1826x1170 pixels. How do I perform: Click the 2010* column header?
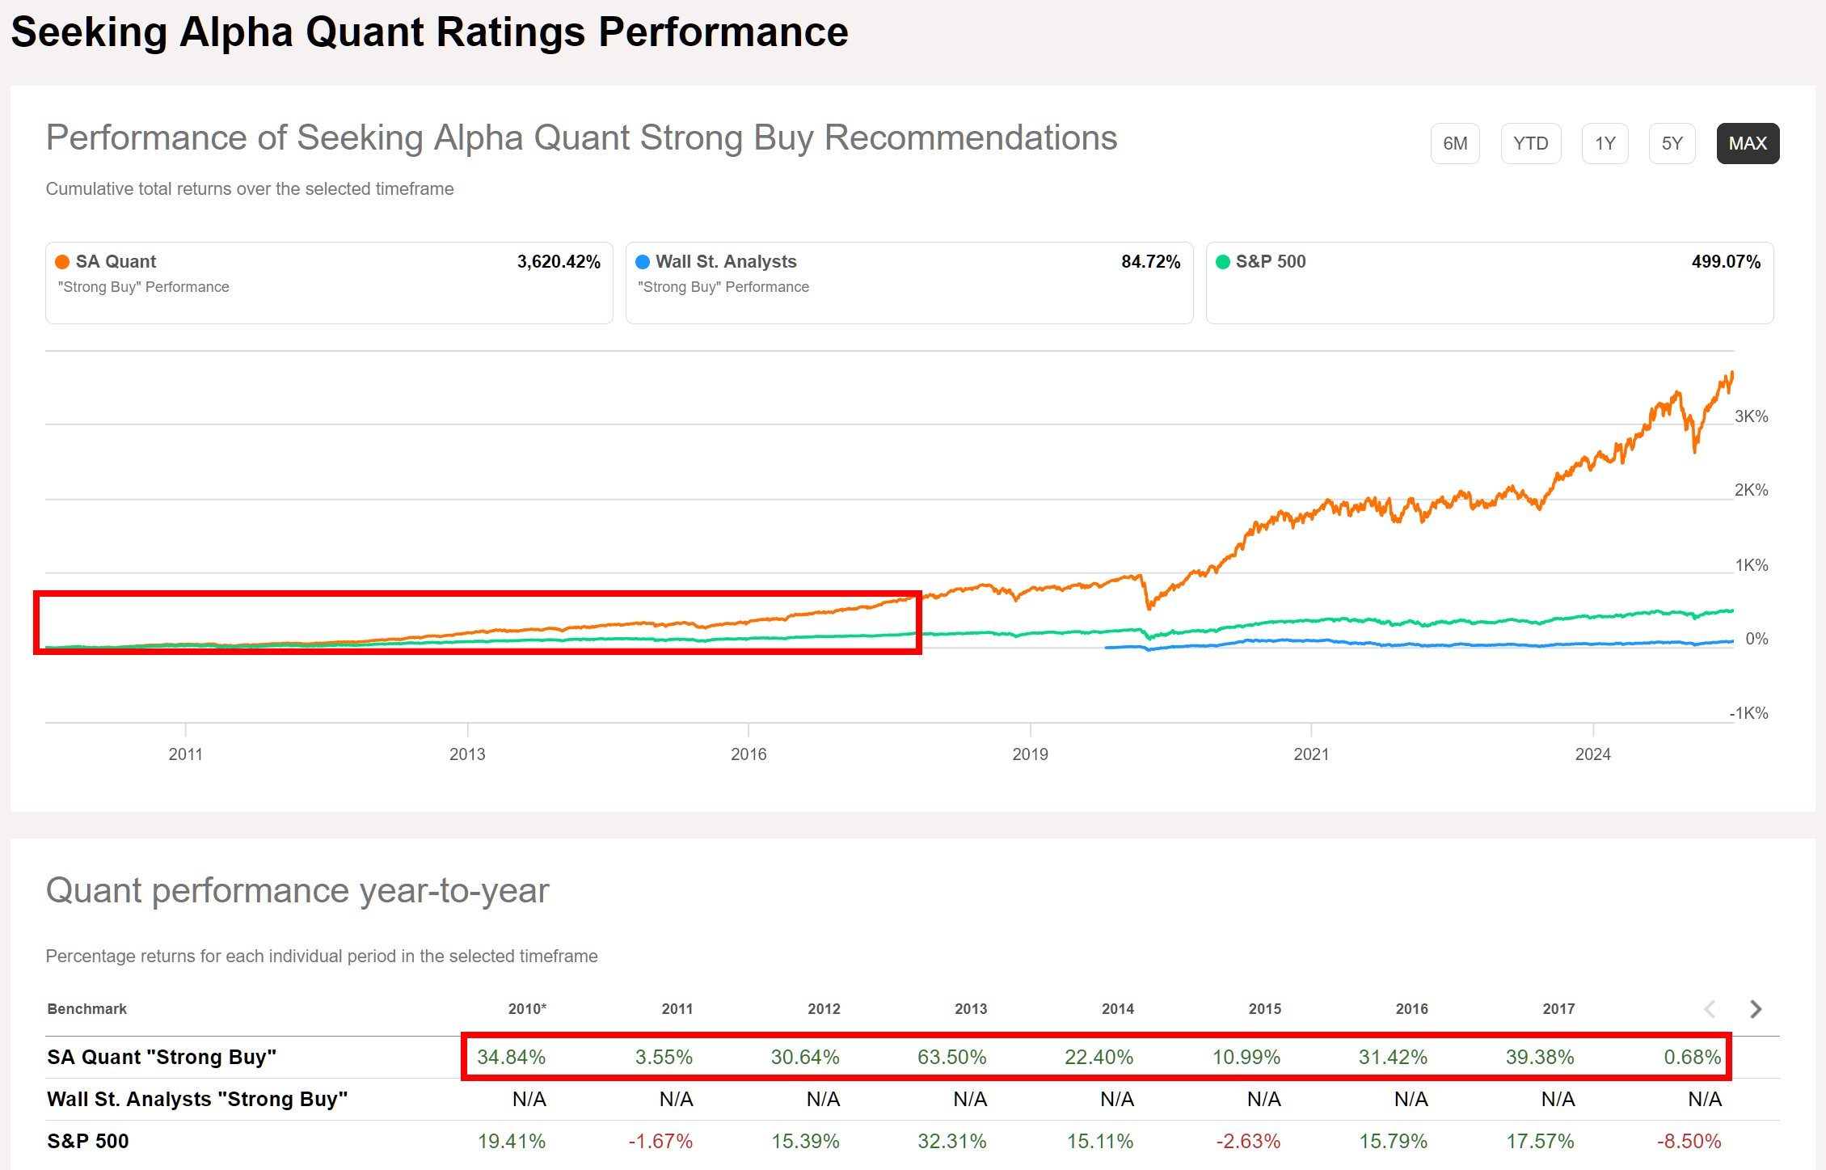527,1009
